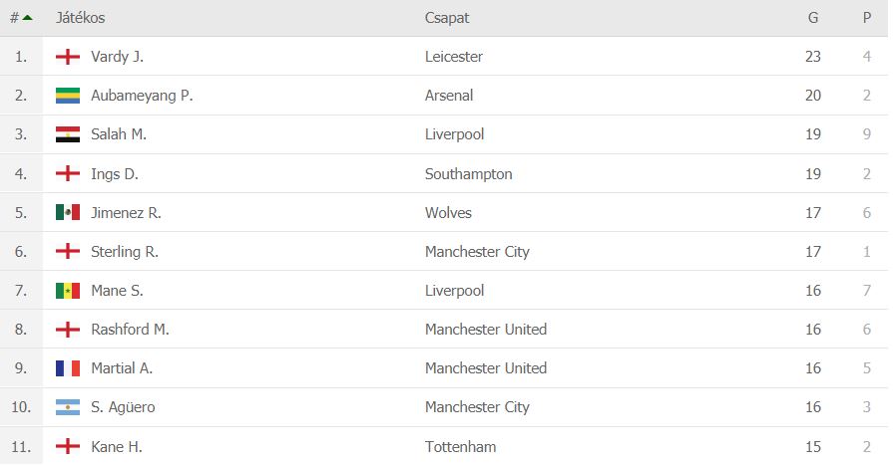The width and height of the screenshot is (893, 465).
Task: Sort table by the G goals column
Action: [813, 18]
